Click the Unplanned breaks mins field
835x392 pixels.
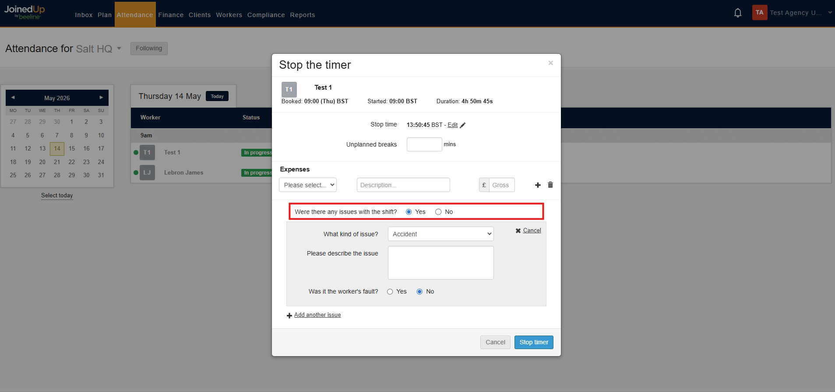pos(424,144)
